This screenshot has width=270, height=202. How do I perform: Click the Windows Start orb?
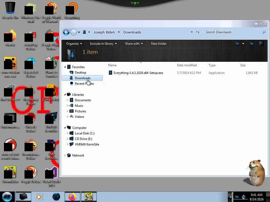(7, 197)
